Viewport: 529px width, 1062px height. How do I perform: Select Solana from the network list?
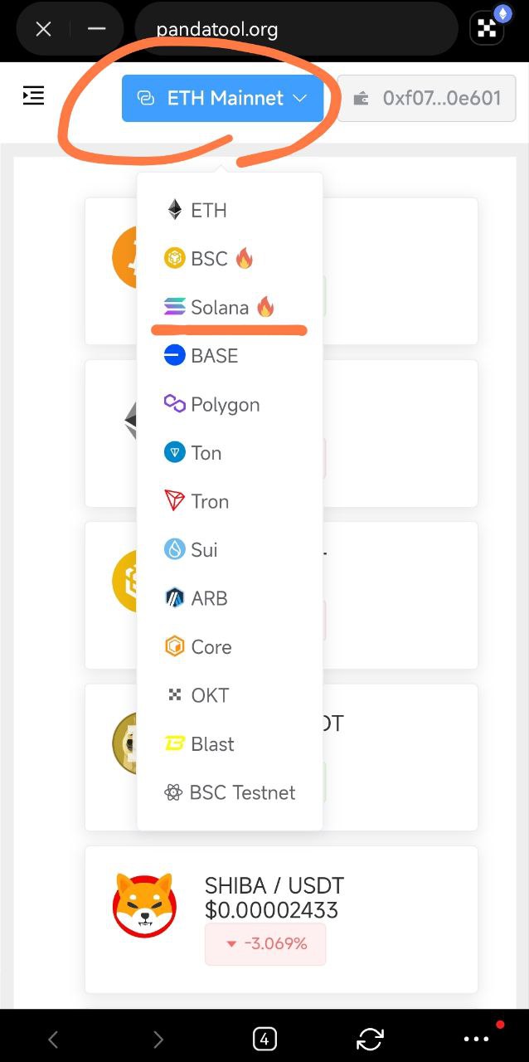tap(217, 306)
